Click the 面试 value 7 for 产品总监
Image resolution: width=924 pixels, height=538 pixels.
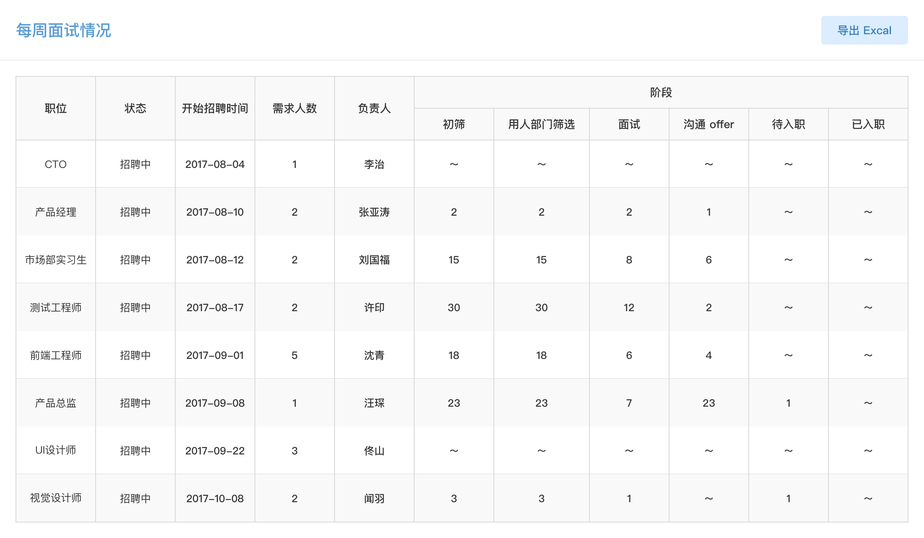point(629,403)
